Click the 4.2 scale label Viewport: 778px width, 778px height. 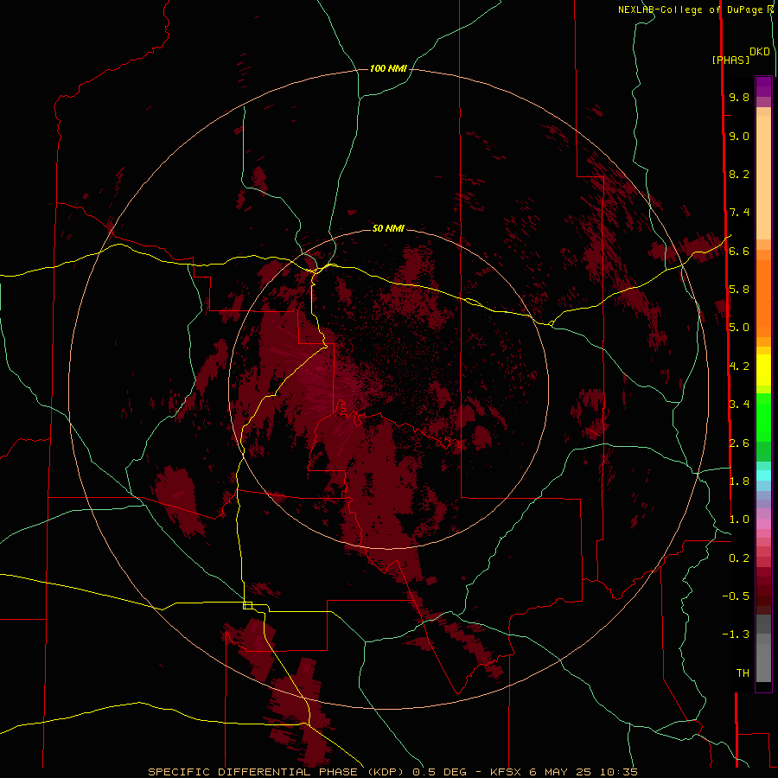739,367
